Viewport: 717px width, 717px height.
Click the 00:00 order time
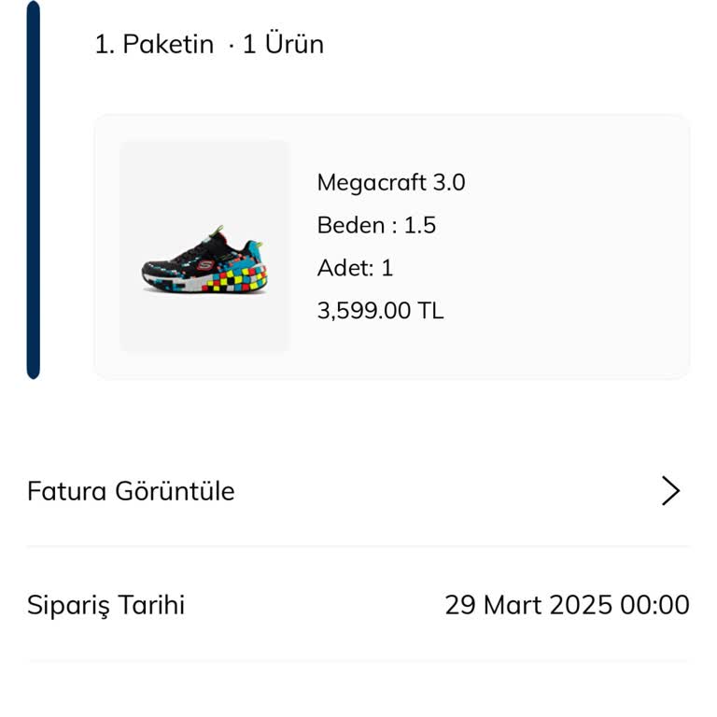pos(655,605)
